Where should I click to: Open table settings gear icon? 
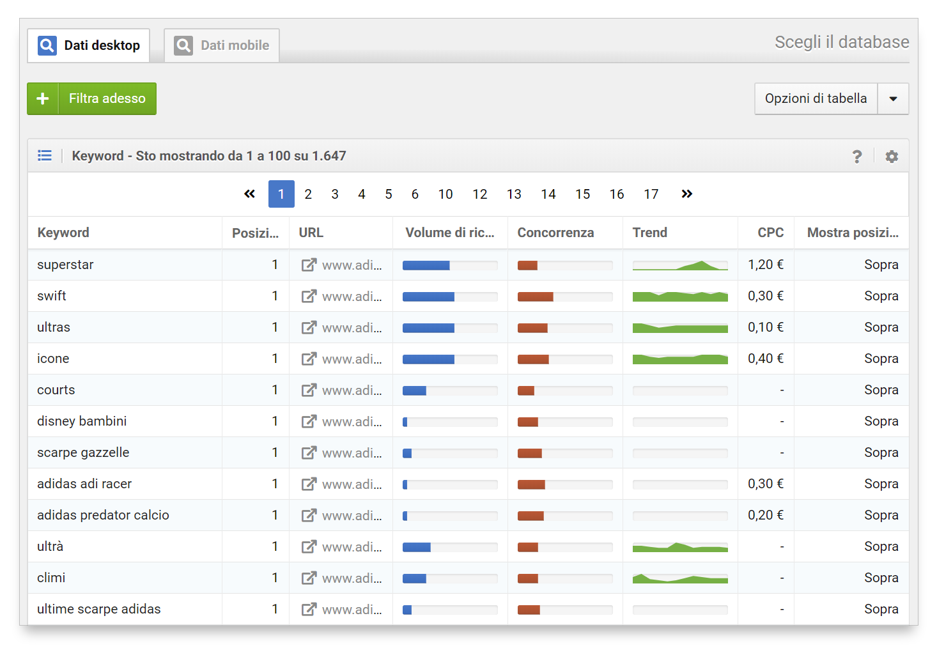pos(892,157)
